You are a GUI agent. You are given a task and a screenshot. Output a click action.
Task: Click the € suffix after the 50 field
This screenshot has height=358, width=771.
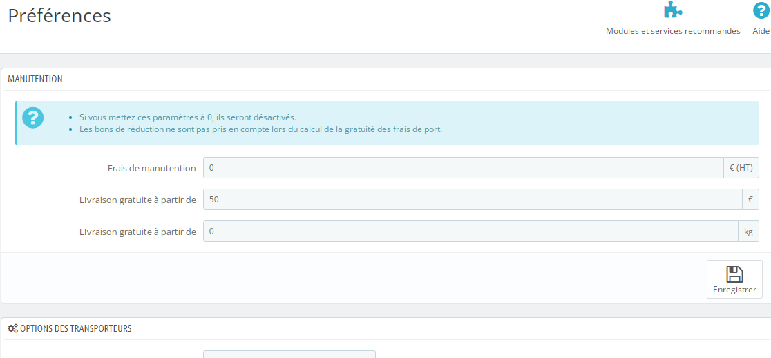click(750, 199)
